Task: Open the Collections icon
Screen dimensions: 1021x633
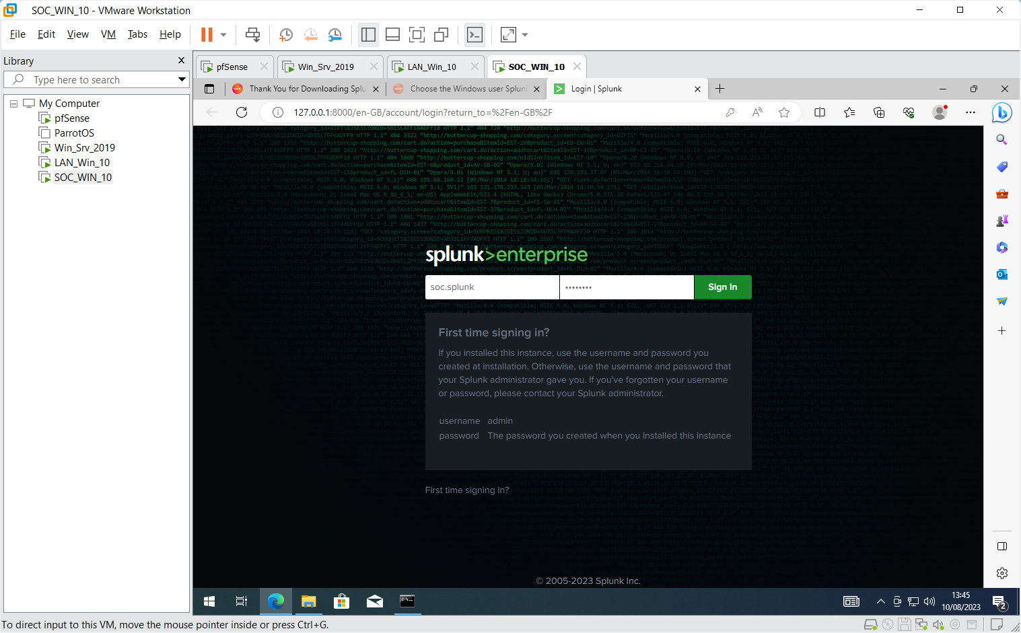Action: (x=879, y=112)
